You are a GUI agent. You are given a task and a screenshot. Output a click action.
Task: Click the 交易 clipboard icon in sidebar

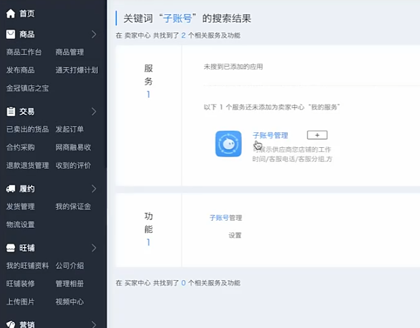tap(11, 111)
